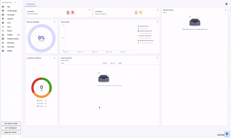The image size is (231, 138).
Task: Open the Devices page
Action: [x=10, y=31]
